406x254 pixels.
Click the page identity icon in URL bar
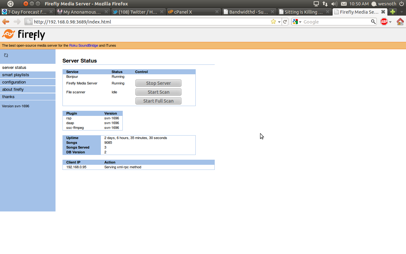click(x=29, y=22)
